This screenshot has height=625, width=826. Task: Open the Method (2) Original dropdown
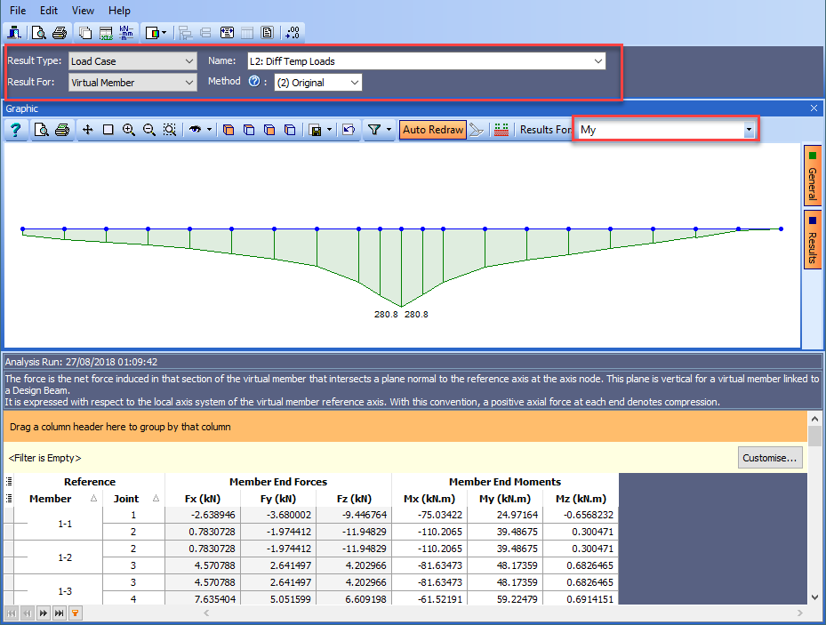[x=317, y=83]
